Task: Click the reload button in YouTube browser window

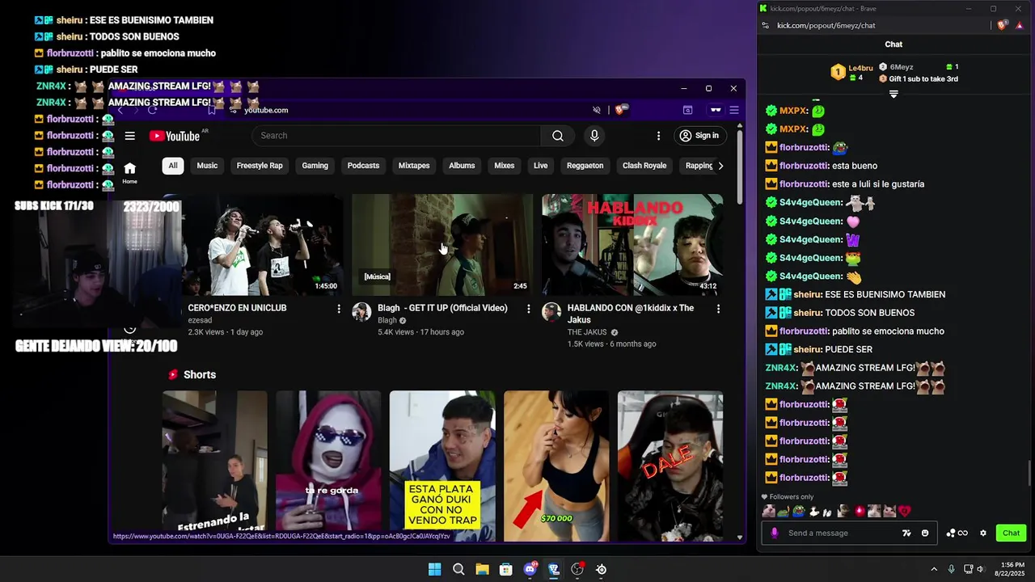Action: coord(152,110)
